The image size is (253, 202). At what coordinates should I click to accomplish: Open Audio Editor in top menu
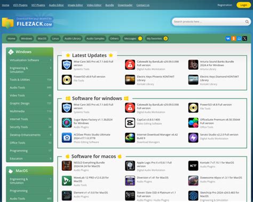pos(56,5)
